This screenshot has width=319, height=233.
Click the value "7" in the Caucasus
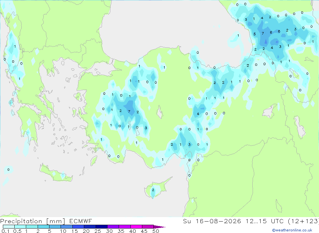coord(263,33)
